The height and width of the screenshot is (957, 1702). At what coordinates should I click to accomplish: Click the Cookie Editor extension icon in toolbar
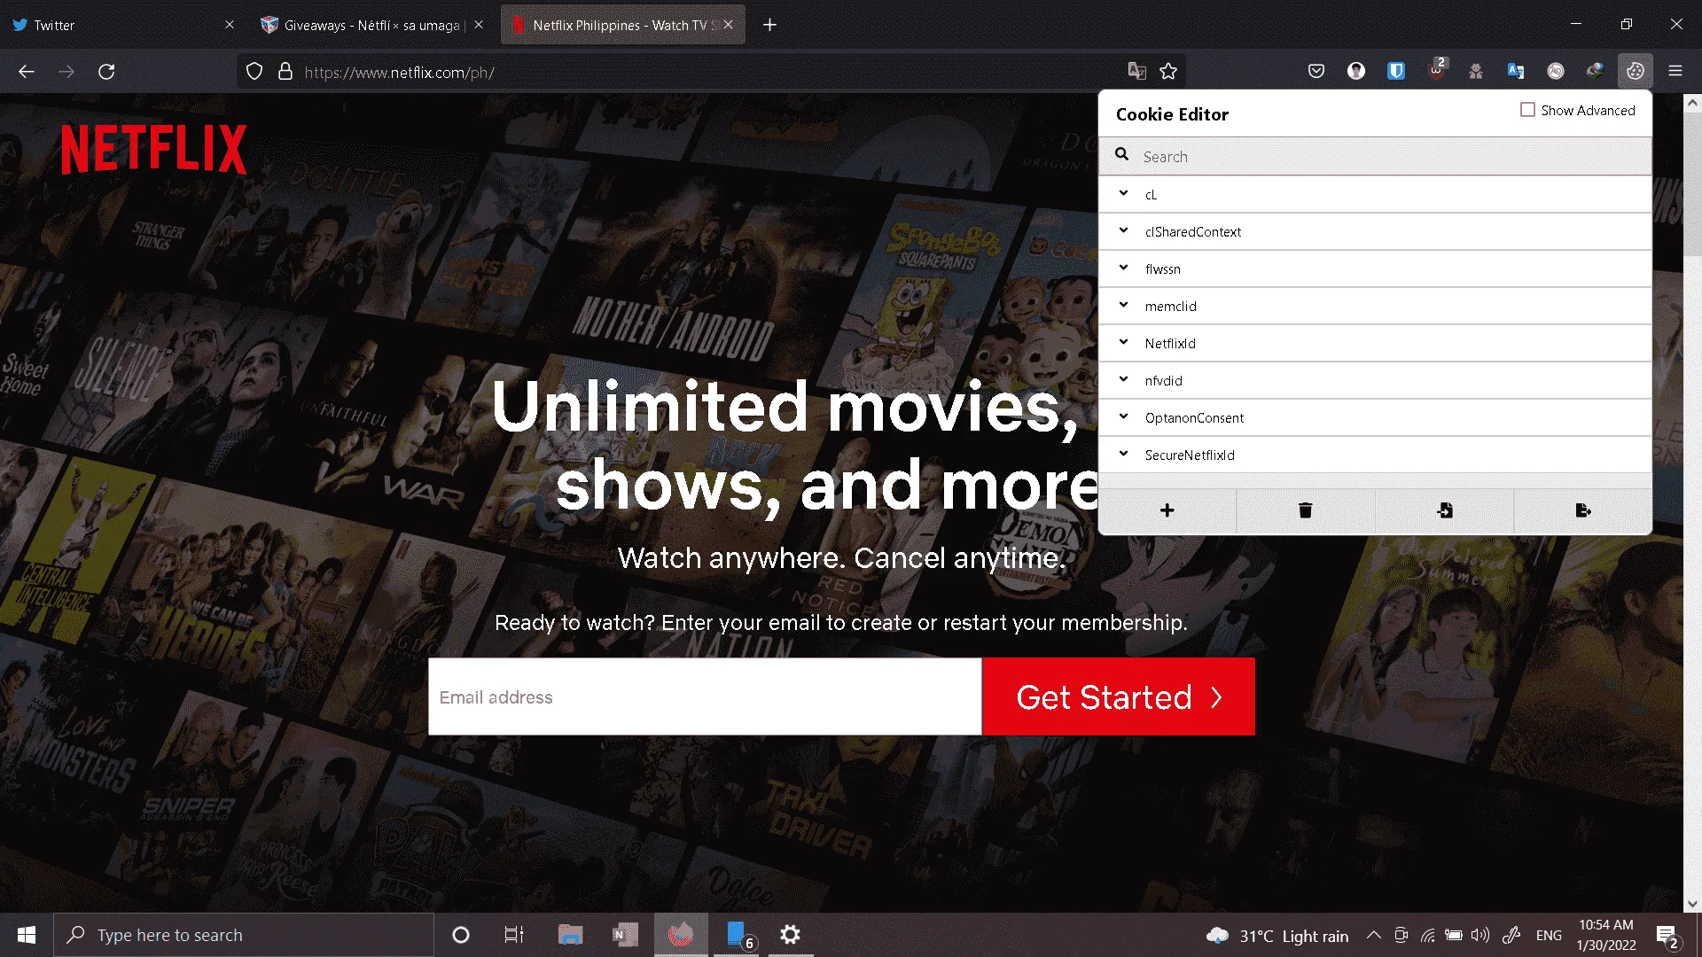[1635, 71]
